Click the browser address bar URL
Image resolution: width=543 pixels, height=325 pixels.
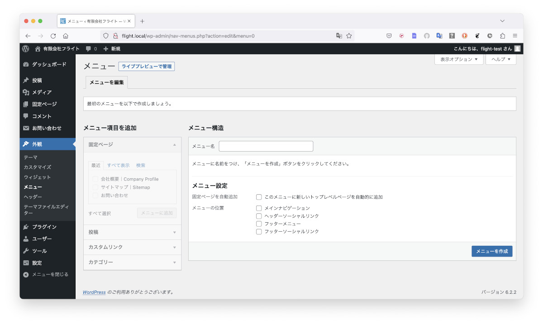tap(188, 36)
